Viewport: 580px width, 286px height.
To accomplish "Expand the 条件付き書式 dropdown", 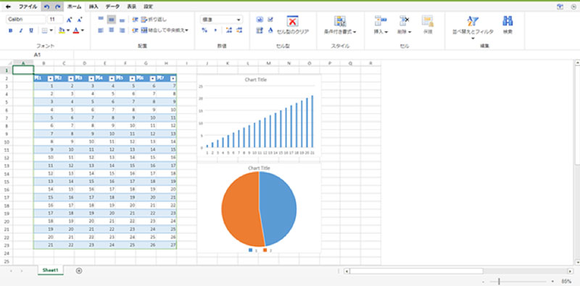I will [340, 32].
